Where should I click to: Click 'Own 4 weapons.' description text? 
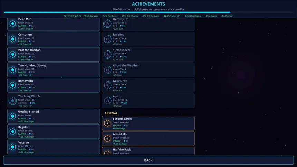pyautogui.click(x=121, y=138)
